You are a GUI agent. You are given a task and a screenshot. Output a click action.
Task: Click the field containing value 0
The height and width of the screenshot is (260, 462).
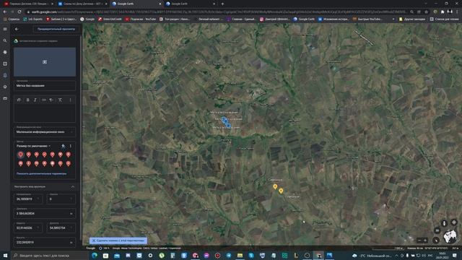[61, 199]
